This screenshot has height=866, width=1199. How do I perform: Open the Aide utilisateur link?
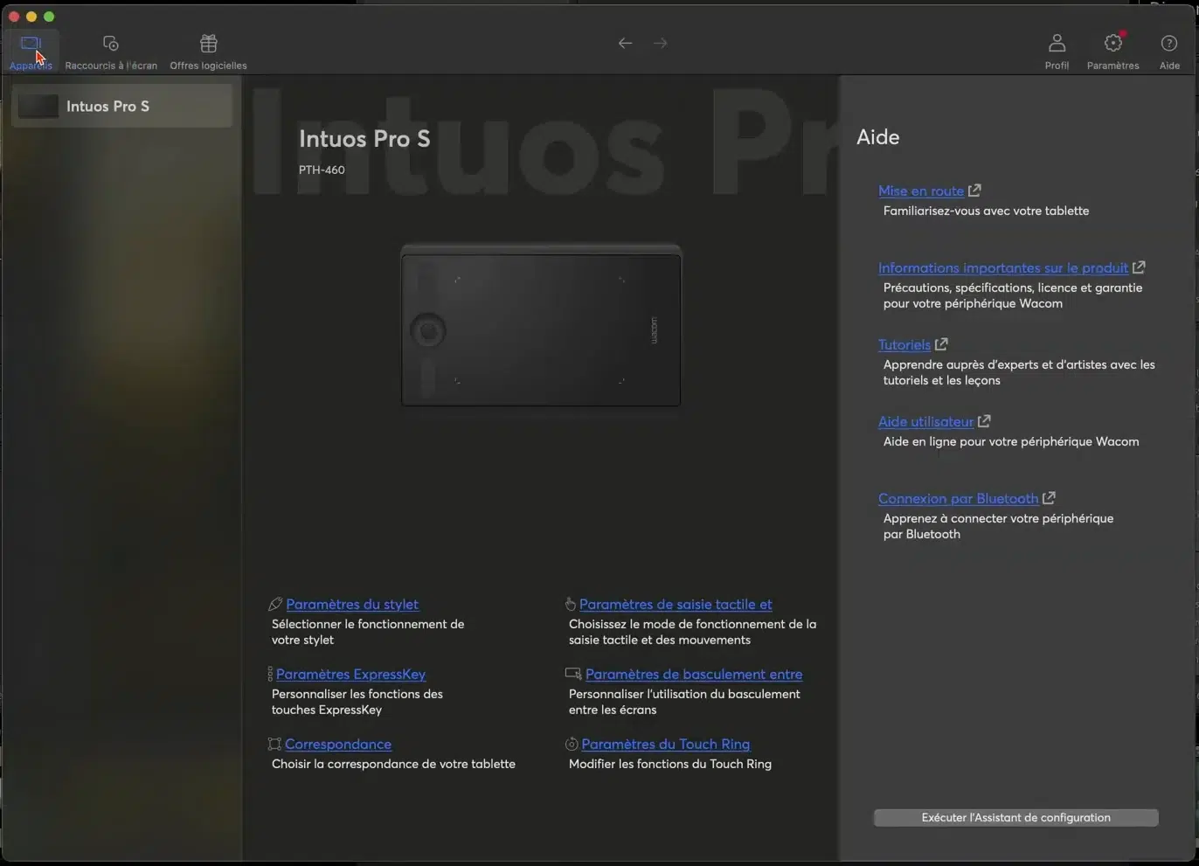(925, 421)
